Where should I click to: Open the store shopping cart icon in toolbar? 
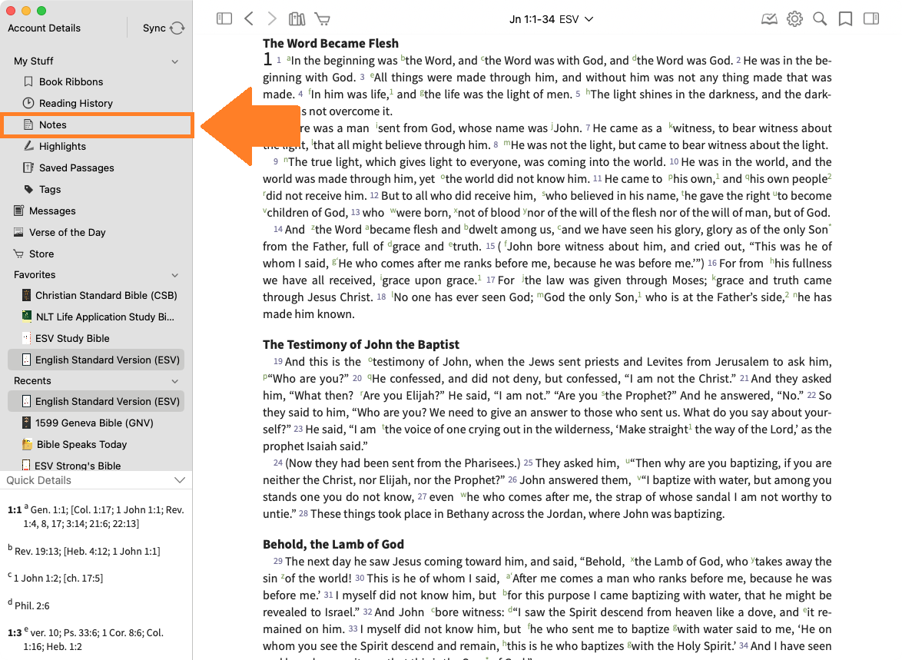322,19
